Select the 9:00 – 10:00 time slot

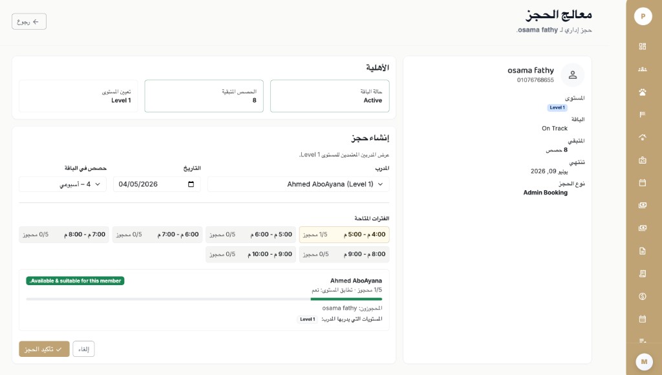click(251, 254)
